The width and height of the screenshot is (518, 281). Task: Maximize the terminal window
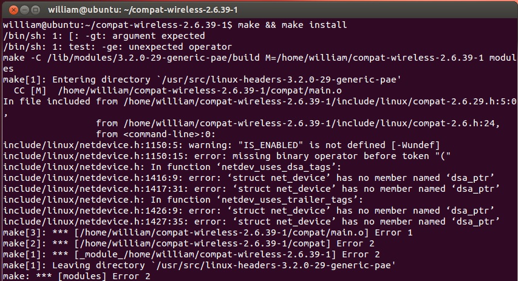tap(35, 10)
